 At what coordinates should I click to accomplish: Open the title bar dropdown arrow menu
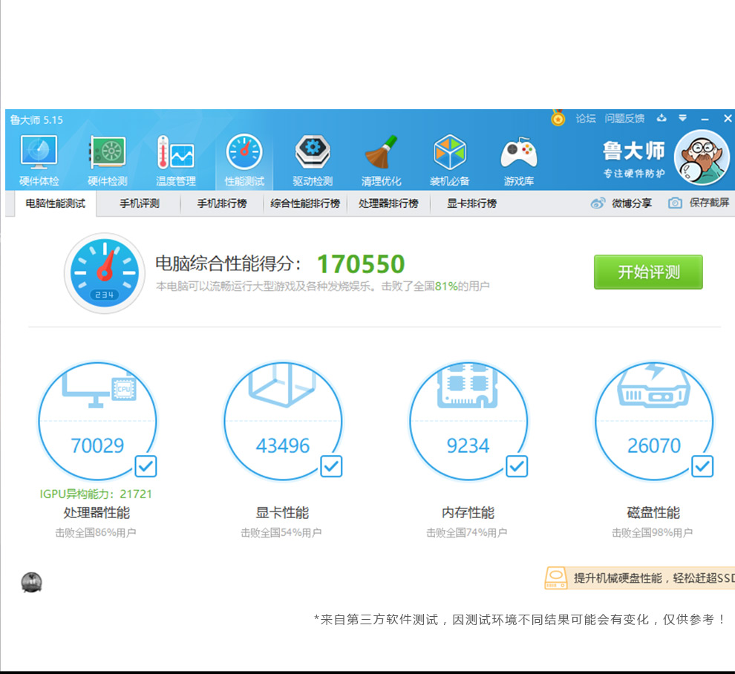[682, 118]
